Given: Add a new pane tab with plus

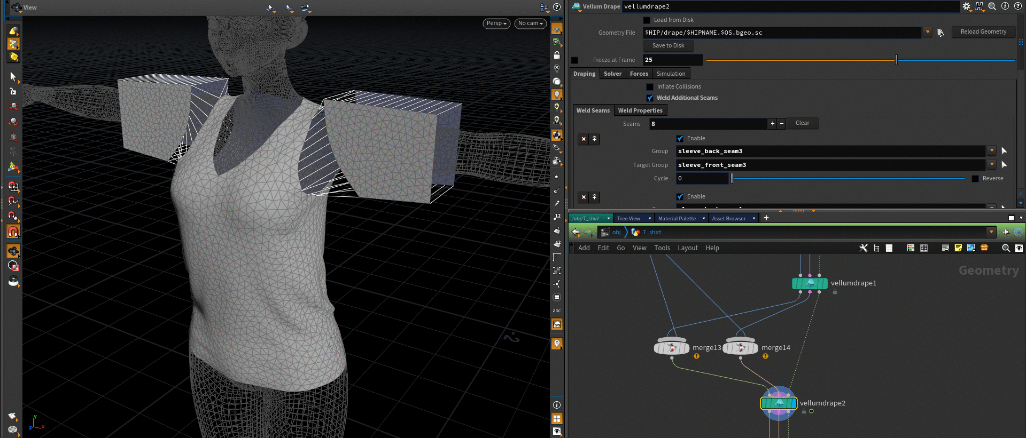Looking at the screenshot, I should coord(766,218).
